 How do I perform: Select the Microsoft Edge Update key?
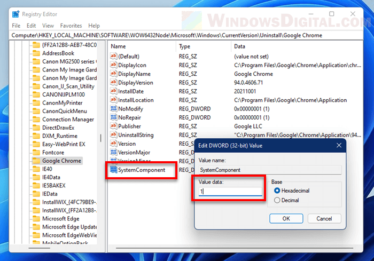[x=69, y=227]
